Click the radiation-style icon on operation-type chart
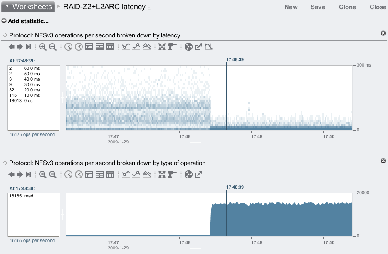This screenshot has height=254, width=388. point(188,174)
